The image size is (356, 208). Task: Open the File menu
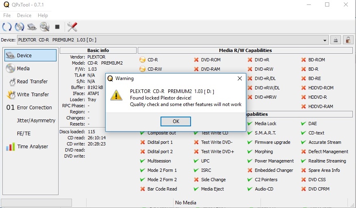click(7, 15)
